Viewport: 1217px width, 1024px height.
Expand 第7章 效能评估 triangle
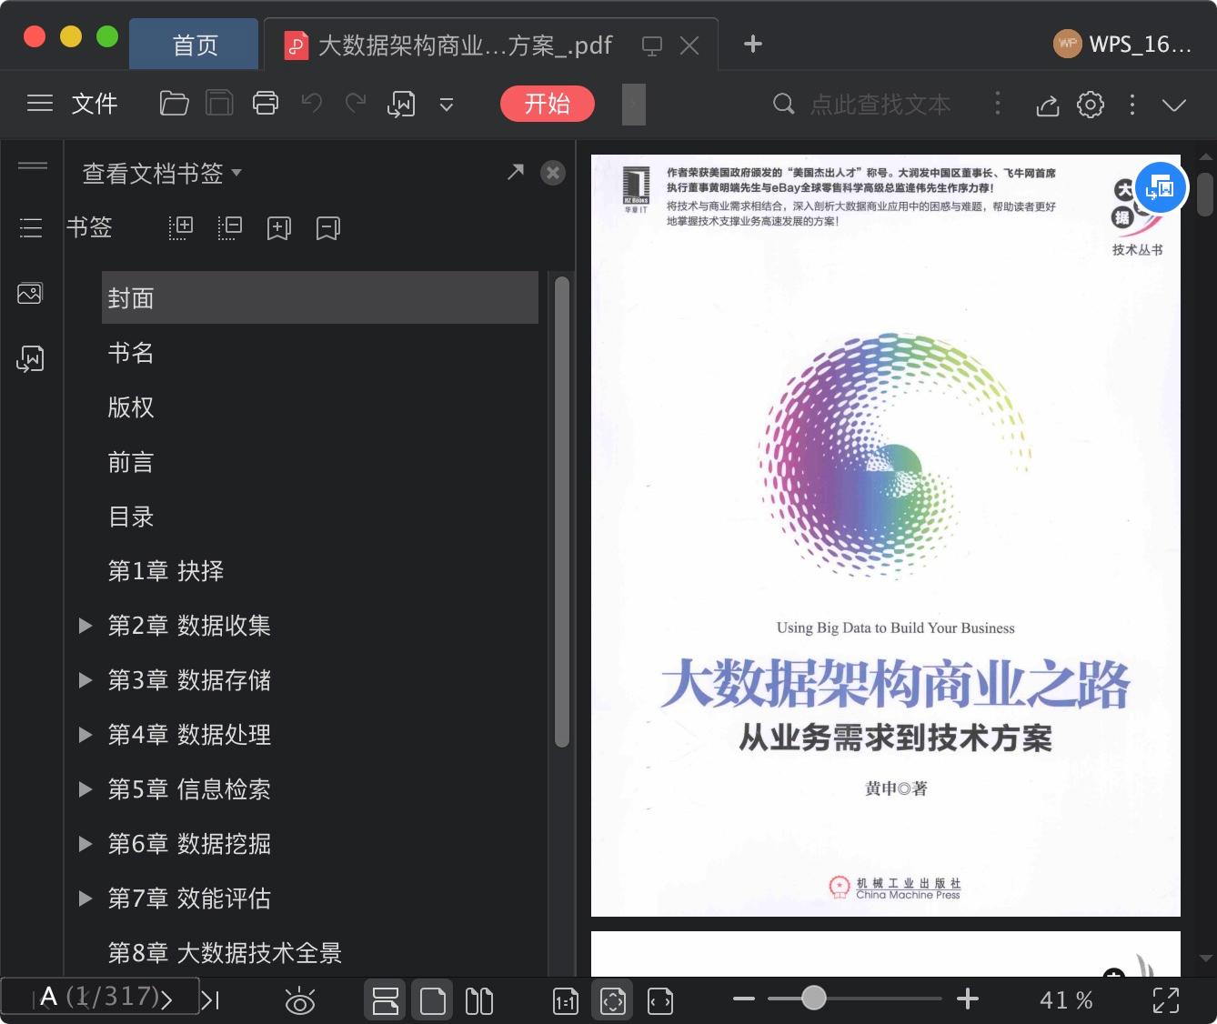pos(85,899)
